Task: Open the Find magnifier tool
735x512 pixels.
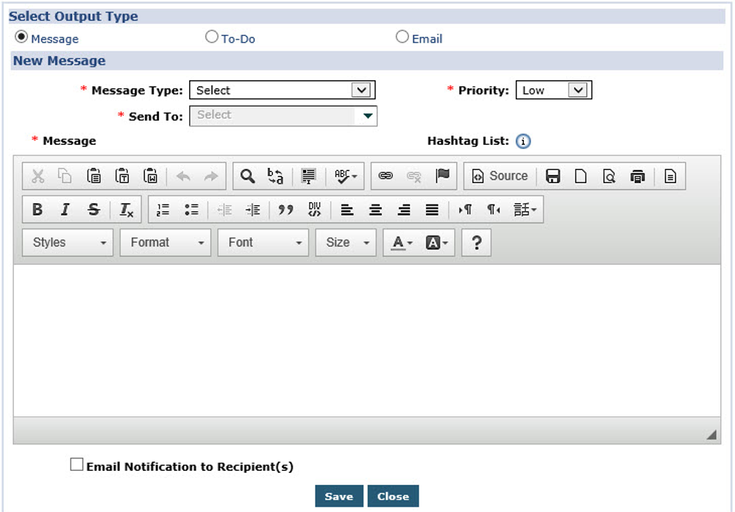Action: click(248, 176)
